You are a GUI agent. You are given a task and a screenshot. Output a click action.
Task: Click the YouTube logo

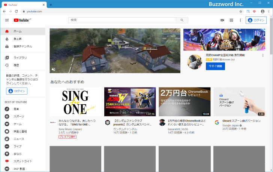pos(21,20)
